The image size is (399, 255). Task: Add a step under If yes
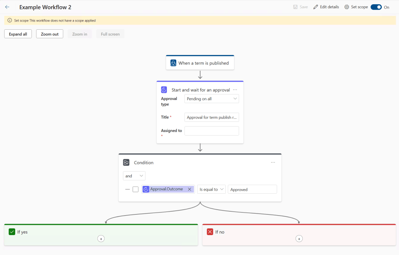(101, 239)
